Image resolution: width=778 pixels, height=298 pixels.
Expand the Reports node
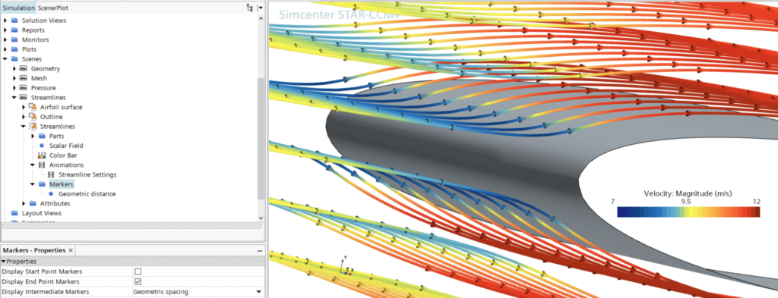click(x=5, y=30)
